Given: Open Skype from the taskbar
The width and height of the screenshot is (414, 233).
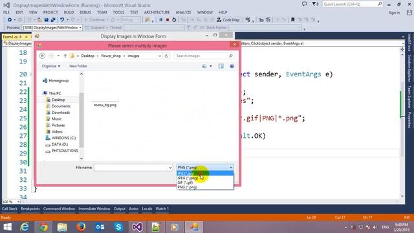Looking at the screenshot, I should (x=118, y=227).
